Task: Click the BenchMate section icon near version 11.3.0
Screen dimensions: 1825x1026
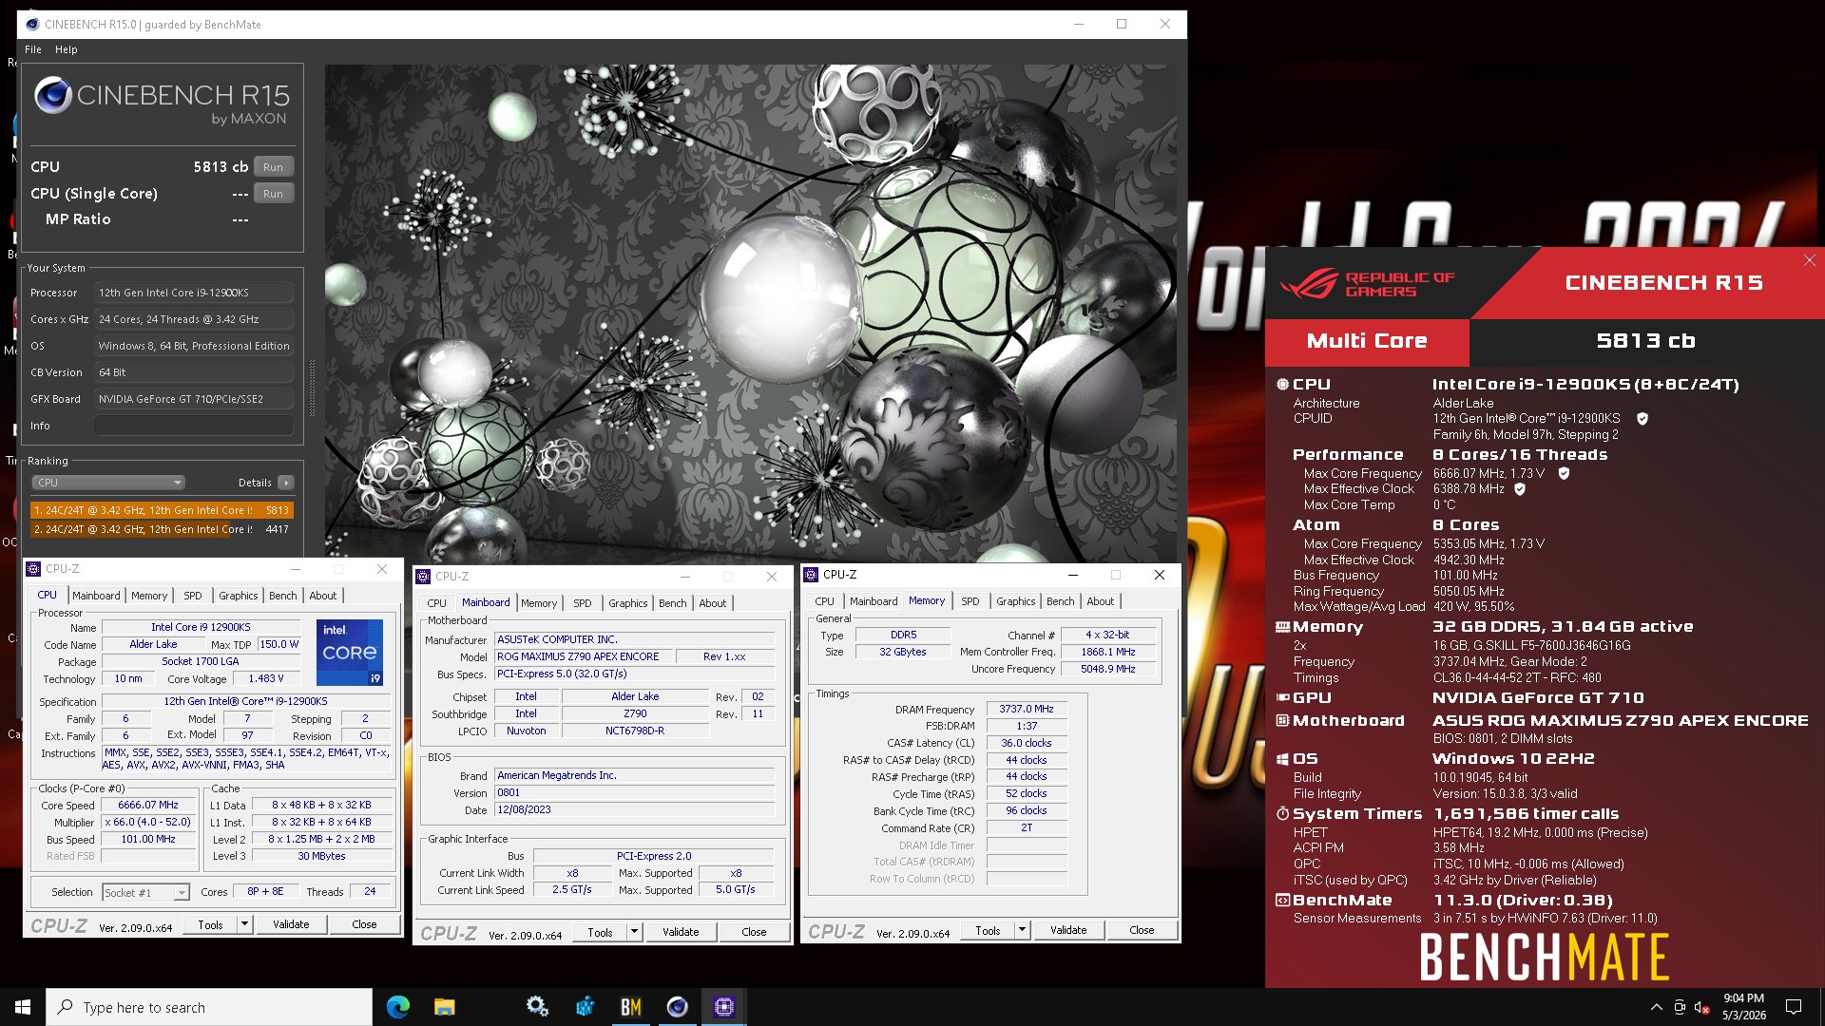Action: [1282, 901]
